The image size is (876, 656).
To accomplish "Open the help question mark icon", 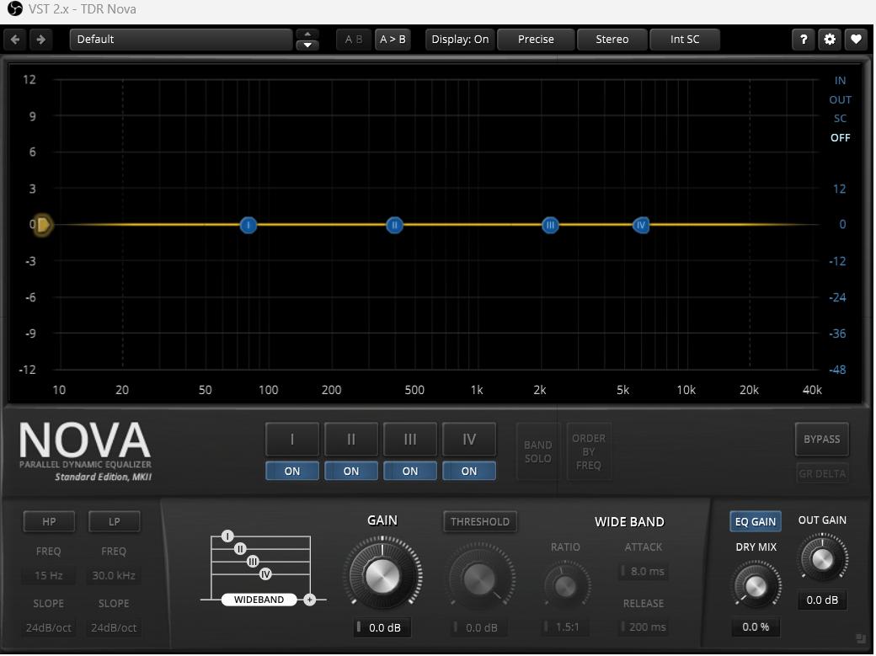I will 804,40.
